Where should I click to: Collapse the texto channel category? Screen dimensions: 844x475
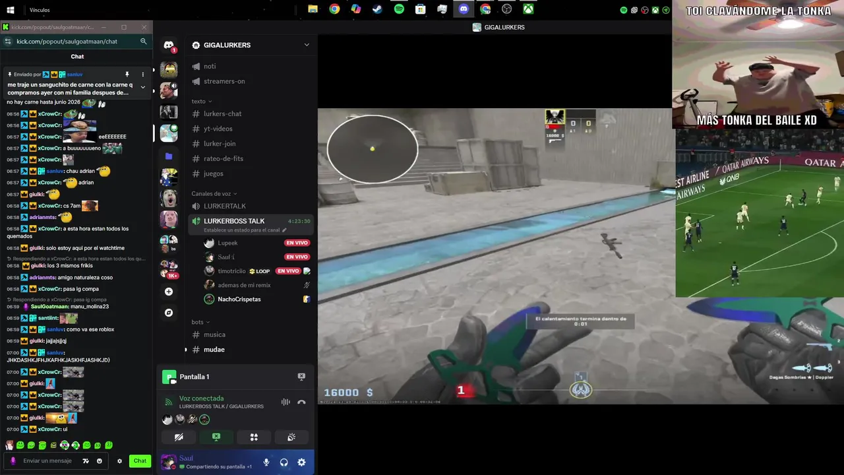pyautogui.click(x=201, y=102)
